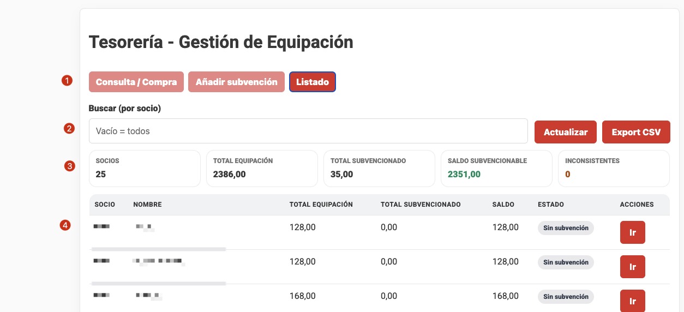Image resolution: width=684 pixels, height=312 pixels.
Task: Export the list with Export CSV
Action: coord(635,132)
